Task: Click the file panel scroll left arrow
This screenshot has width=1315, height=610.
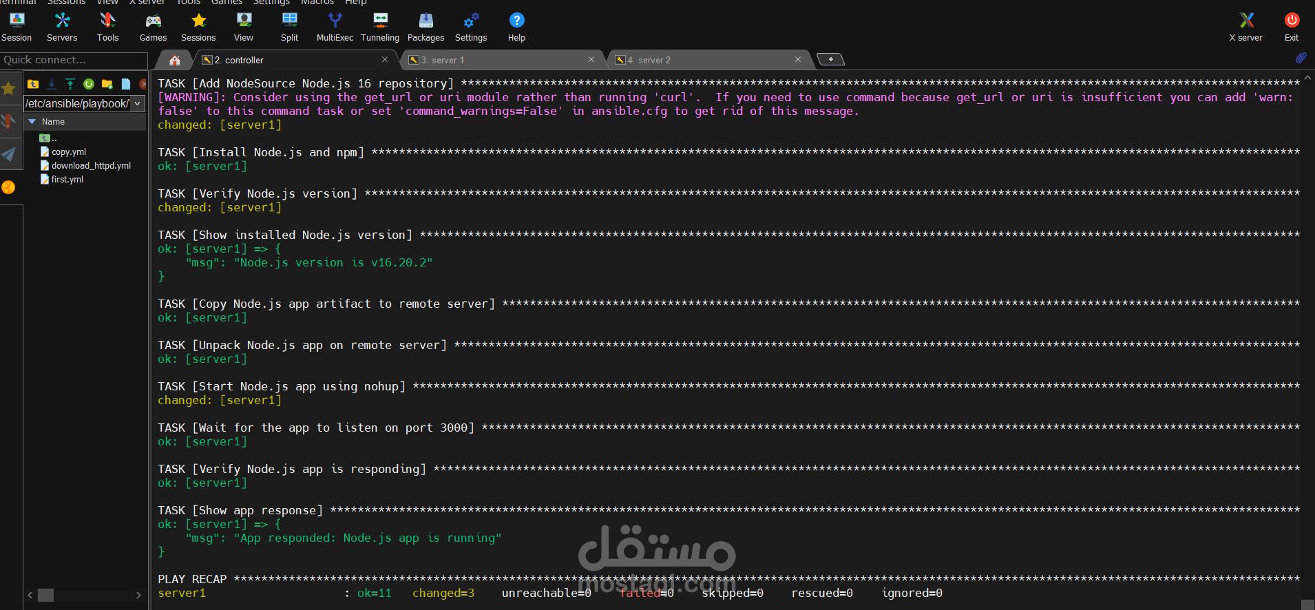Action: [30, 595]
